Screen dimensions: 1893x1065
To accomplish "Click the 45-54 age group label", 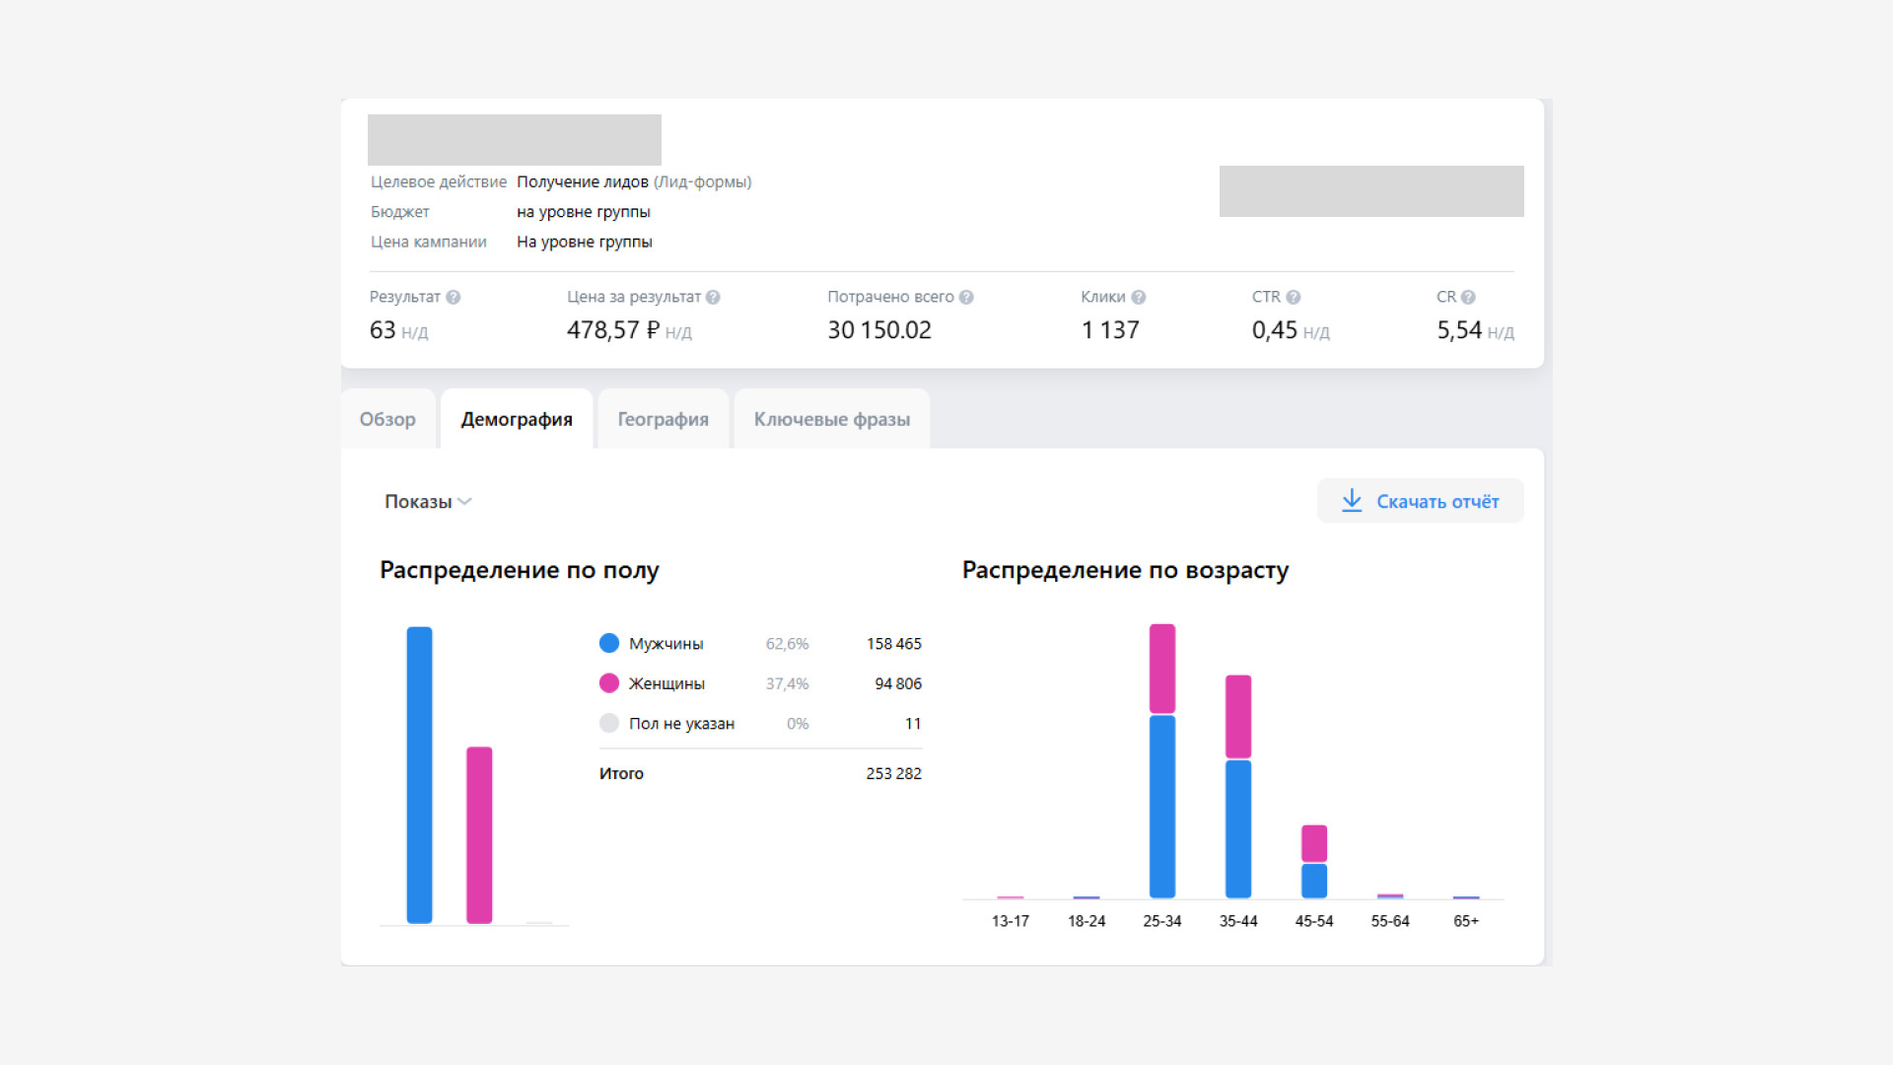I will click(1313, 921).
